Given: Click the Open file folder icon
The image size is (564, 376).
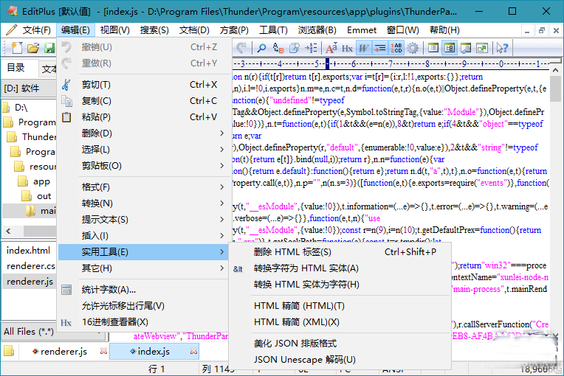Looking at the screenshot, I should click(x=33, y=48).
